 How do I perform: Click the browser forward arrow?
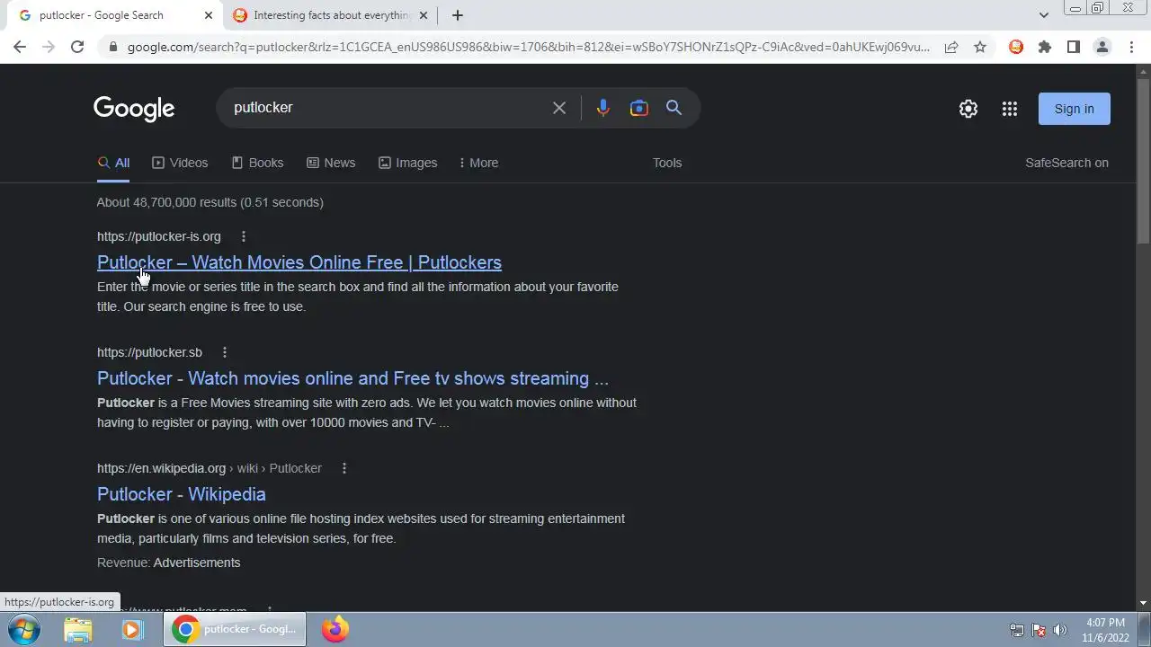tap(49, 47)
